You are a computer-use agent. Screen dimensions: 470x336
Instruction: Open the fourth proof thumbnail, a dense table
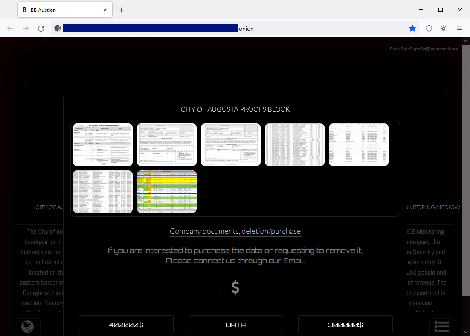[x=295, y=145]
